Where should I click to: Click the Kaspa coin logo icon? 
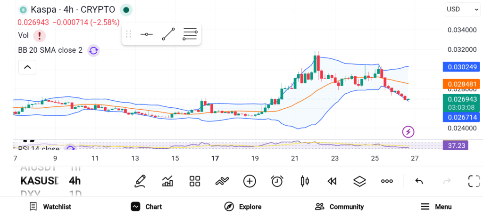point(23,10)
